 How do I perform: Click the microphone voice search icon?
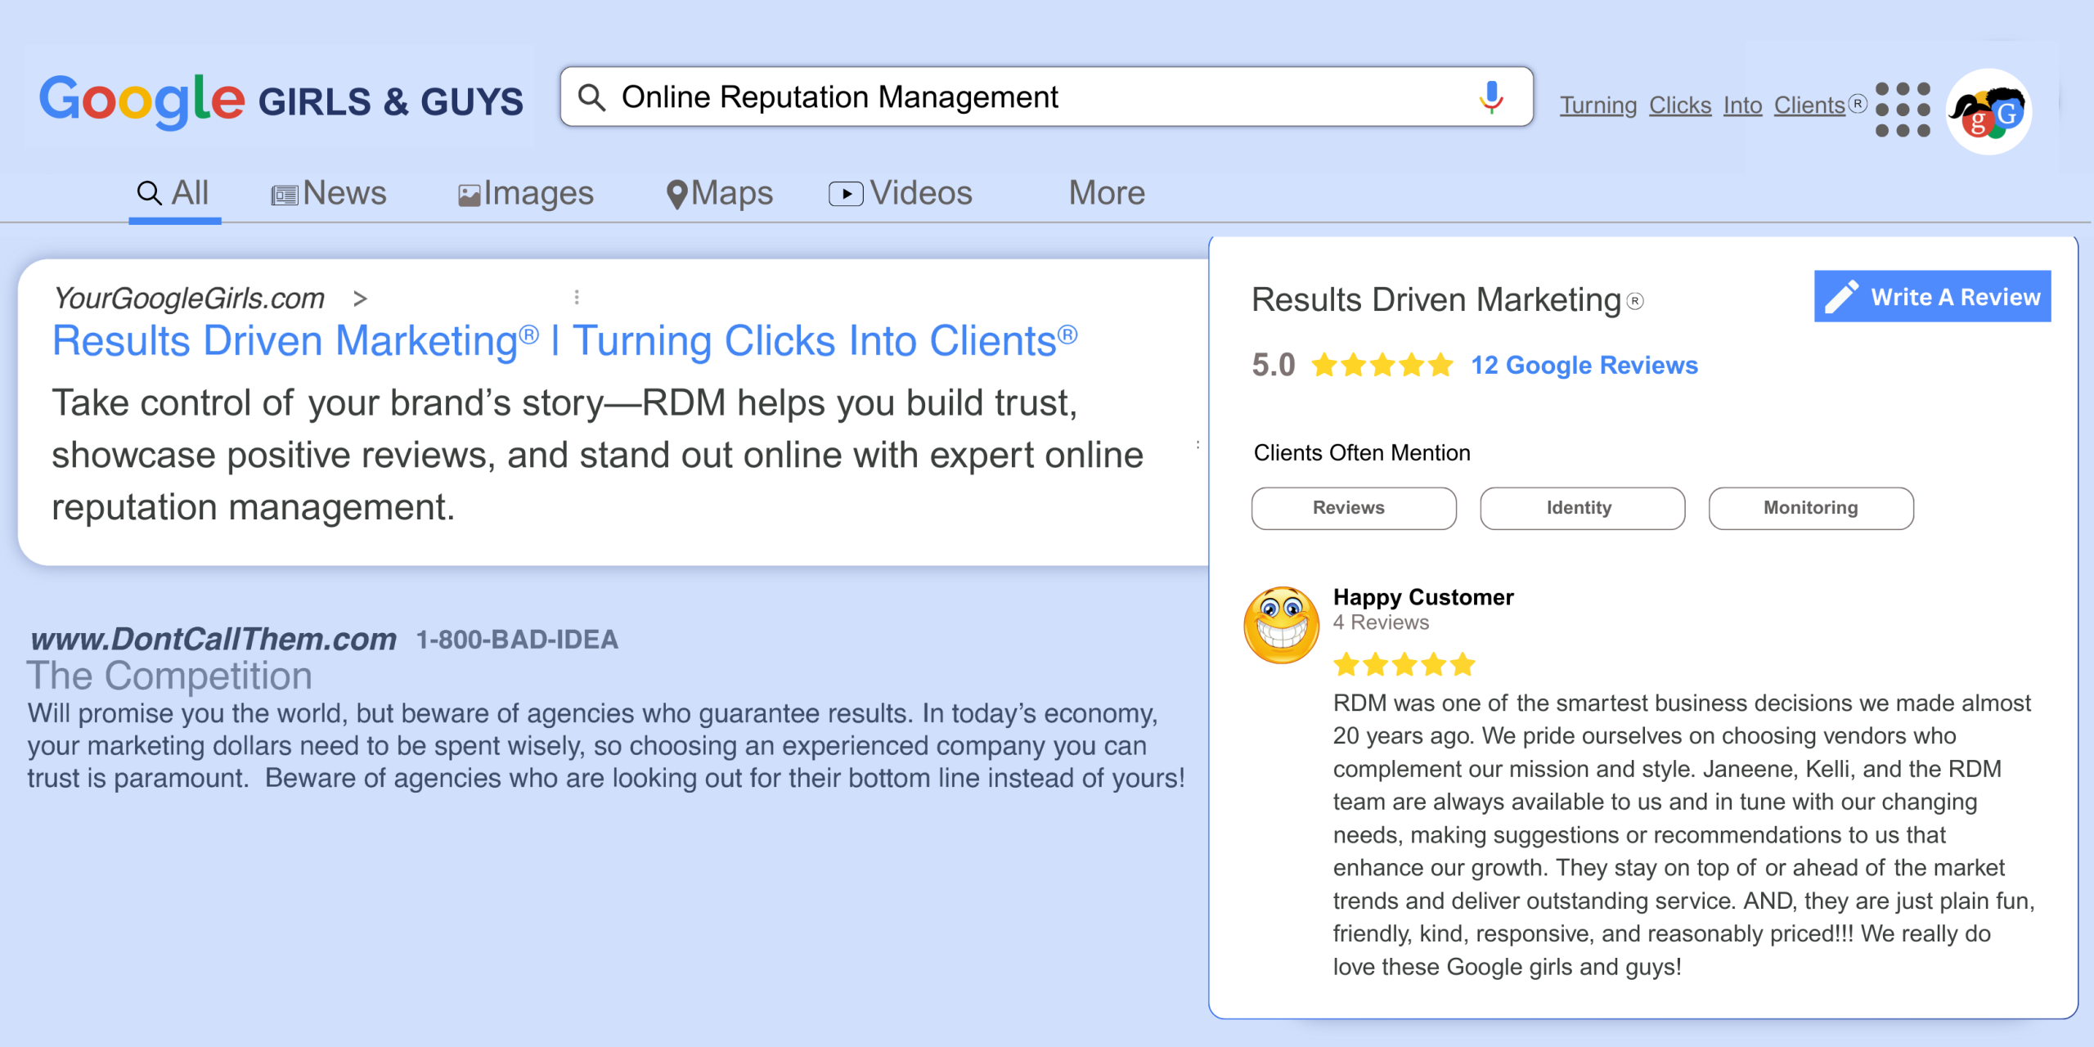pos(1491,97)
